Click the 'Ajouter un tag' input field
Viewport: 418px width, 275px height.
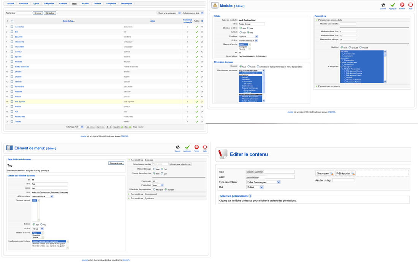point(343,180)
